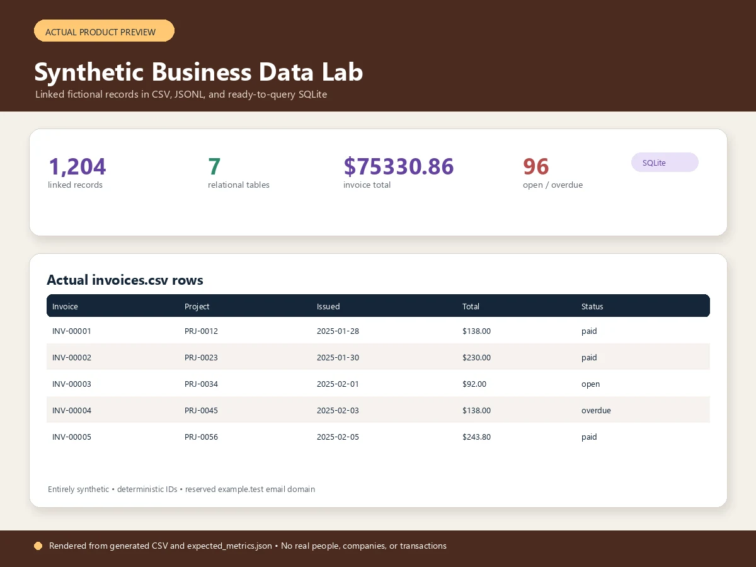Click the 'Entirely synthetic' footnote text
The height and width of the screenshot is (567, 756).
coord(181,490)
